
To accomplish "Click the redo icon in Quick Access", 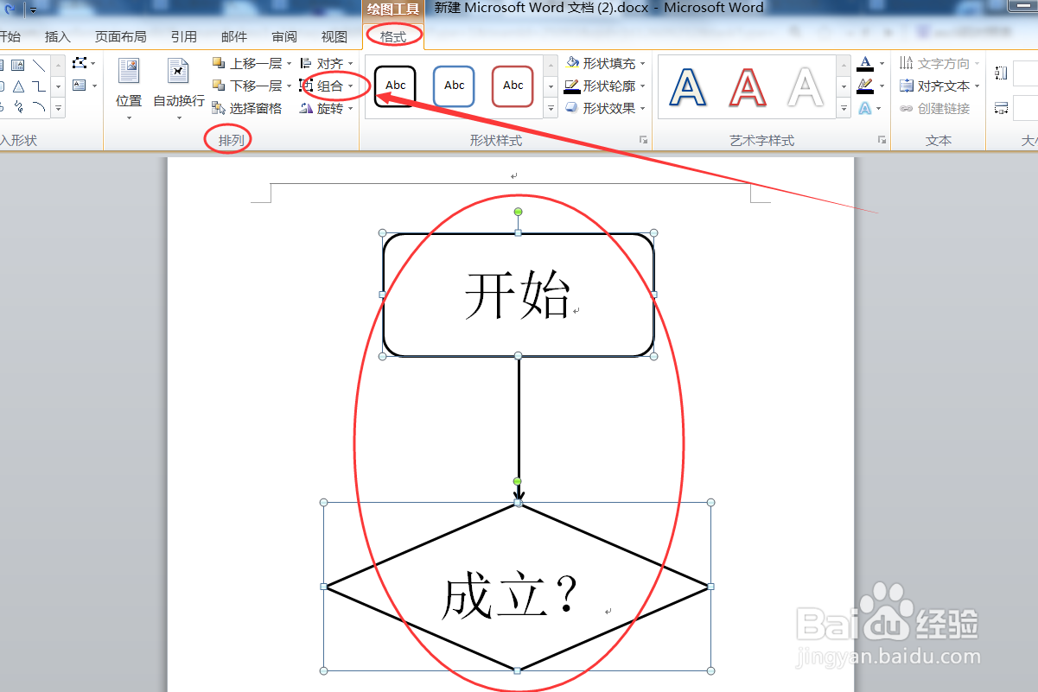I will click(10, 10).
